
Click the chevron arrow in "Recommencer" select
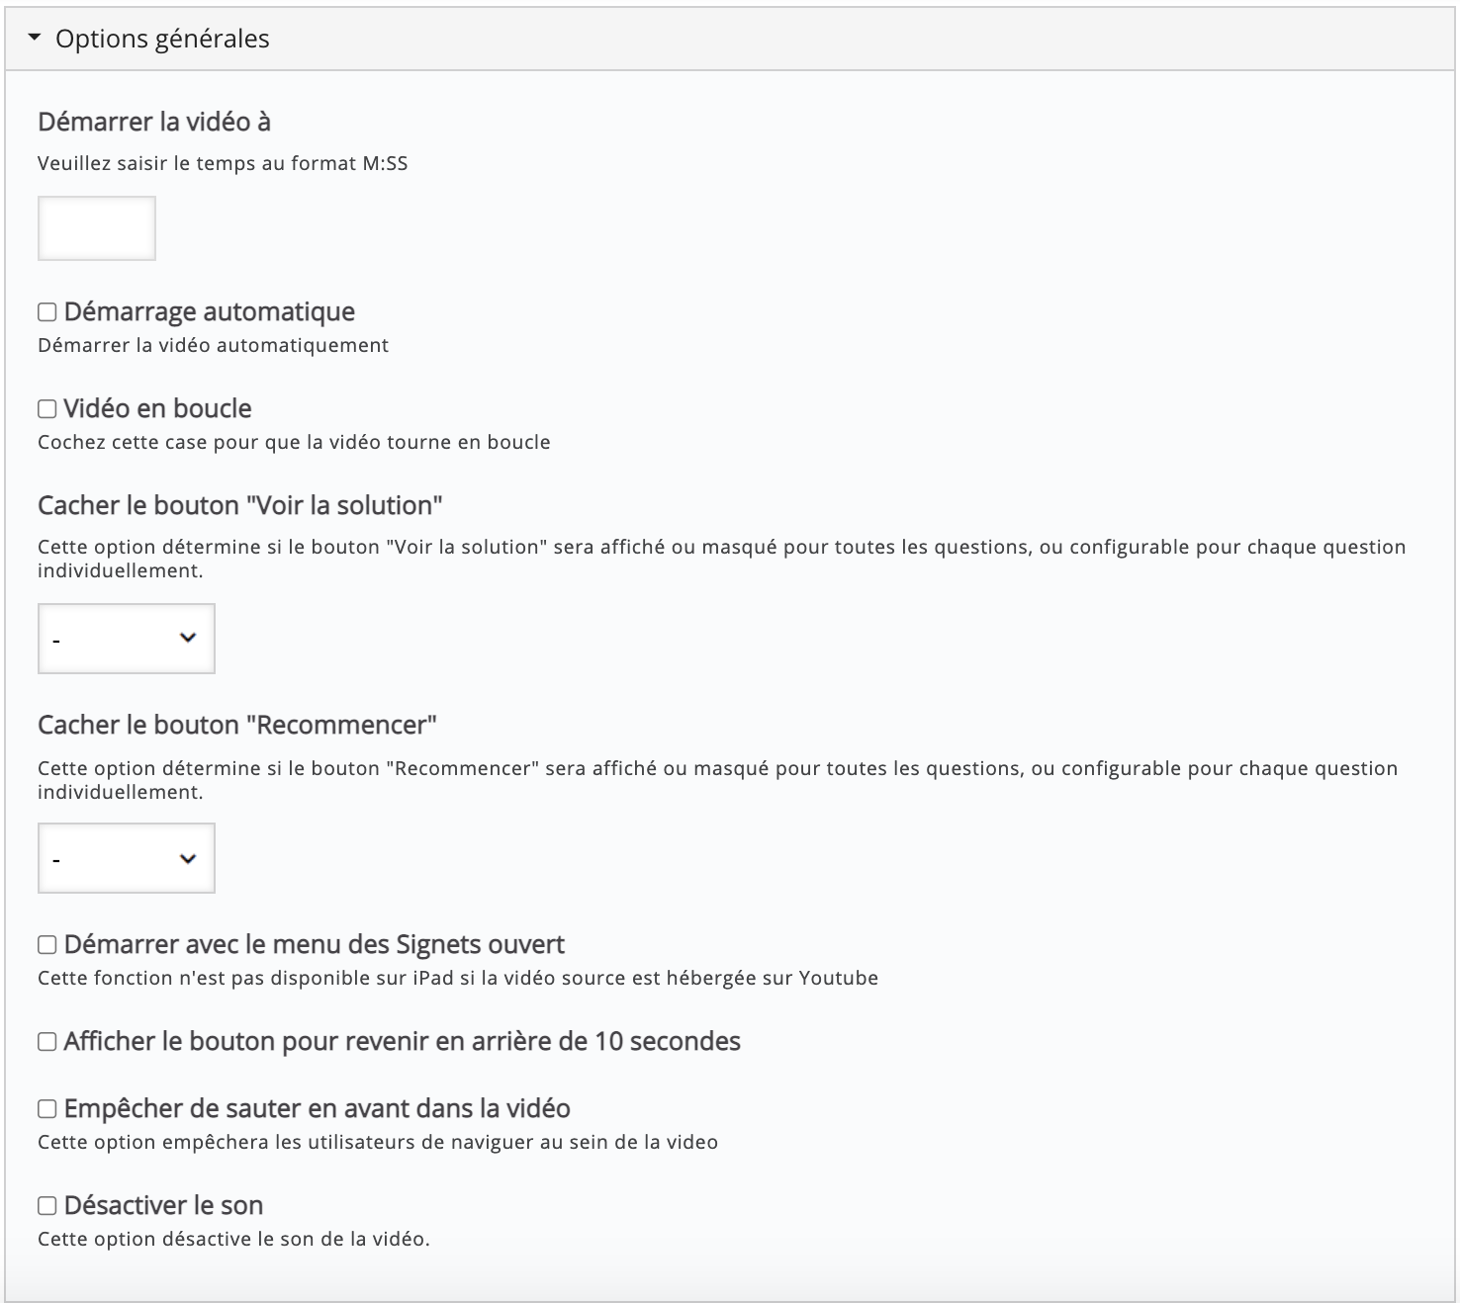(188, 858)
